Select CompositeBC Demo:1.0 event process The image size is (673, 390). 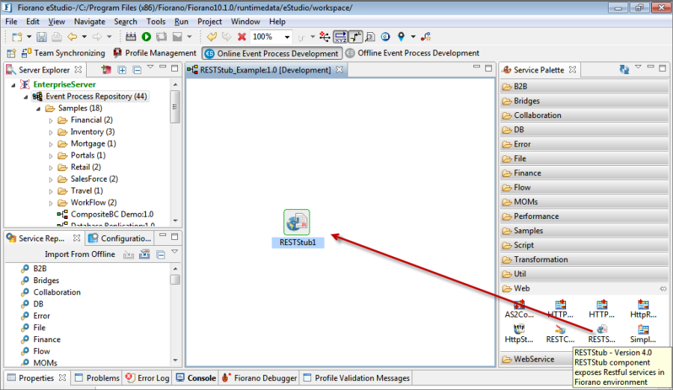pyautogui.click(x=105, y=214)
